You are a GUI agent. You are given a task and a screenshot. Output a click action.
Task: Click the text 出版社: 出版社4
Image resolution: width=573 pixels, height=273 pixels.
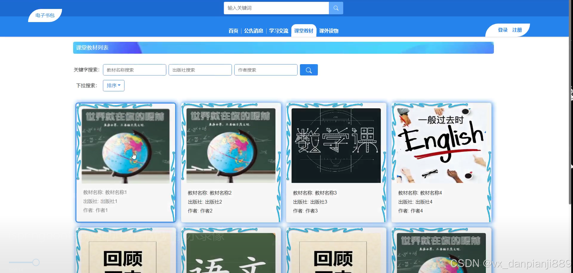pyautogui.click(x=415, y=202)
